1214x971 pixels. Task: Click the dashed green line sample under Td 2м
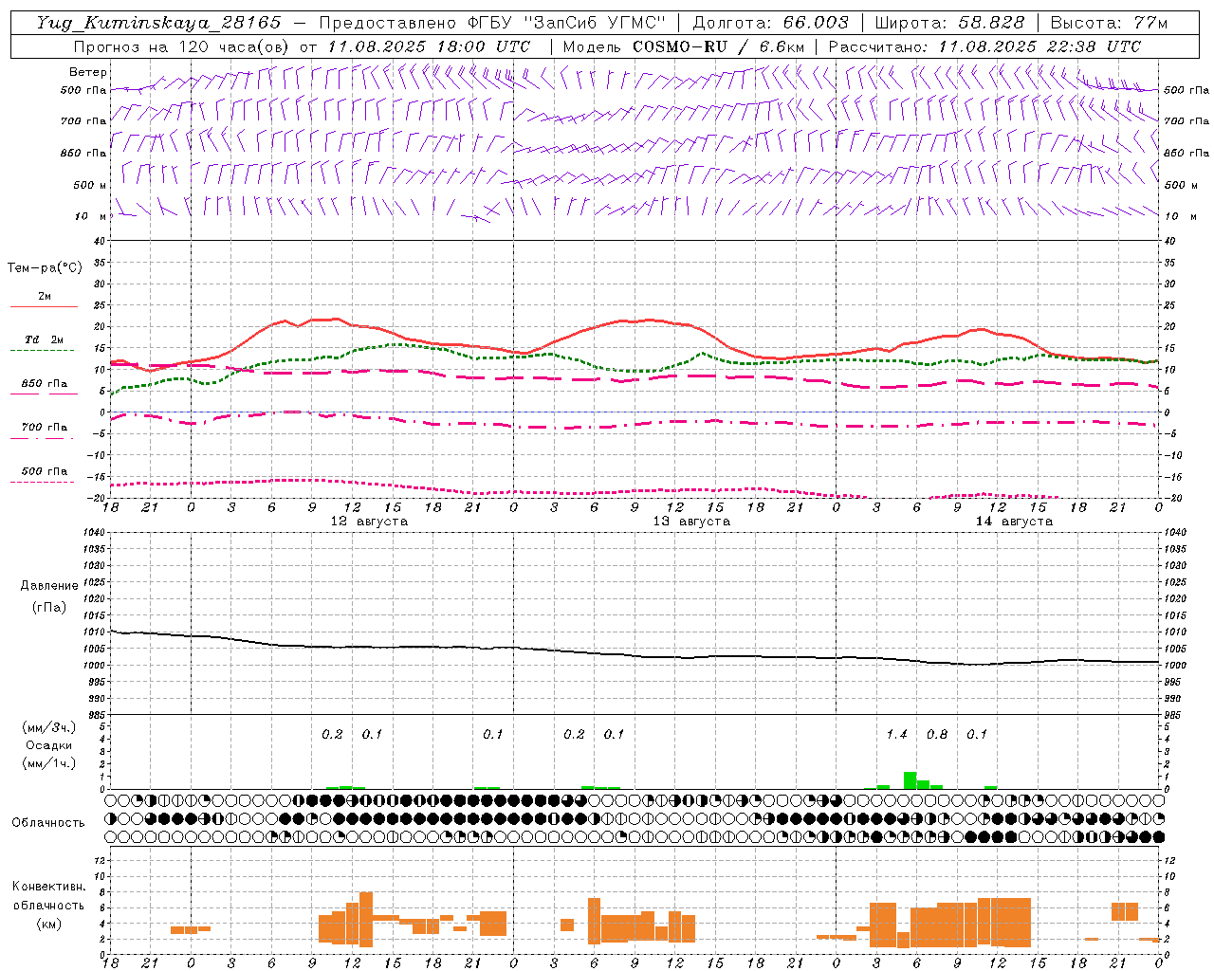coord(43,351)
